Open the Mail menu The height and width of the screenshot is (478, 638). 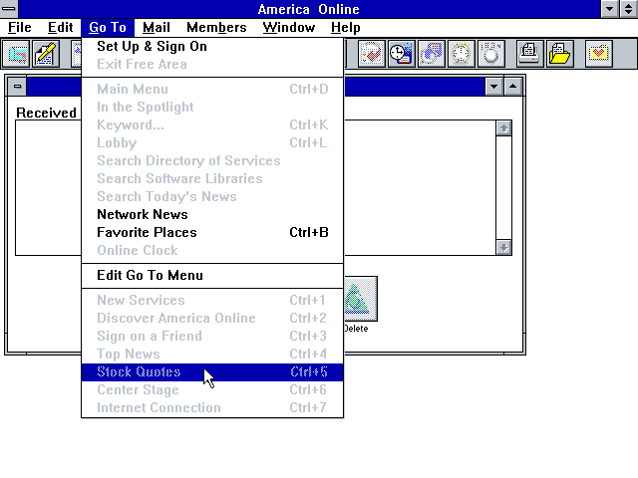click(157, 28)
